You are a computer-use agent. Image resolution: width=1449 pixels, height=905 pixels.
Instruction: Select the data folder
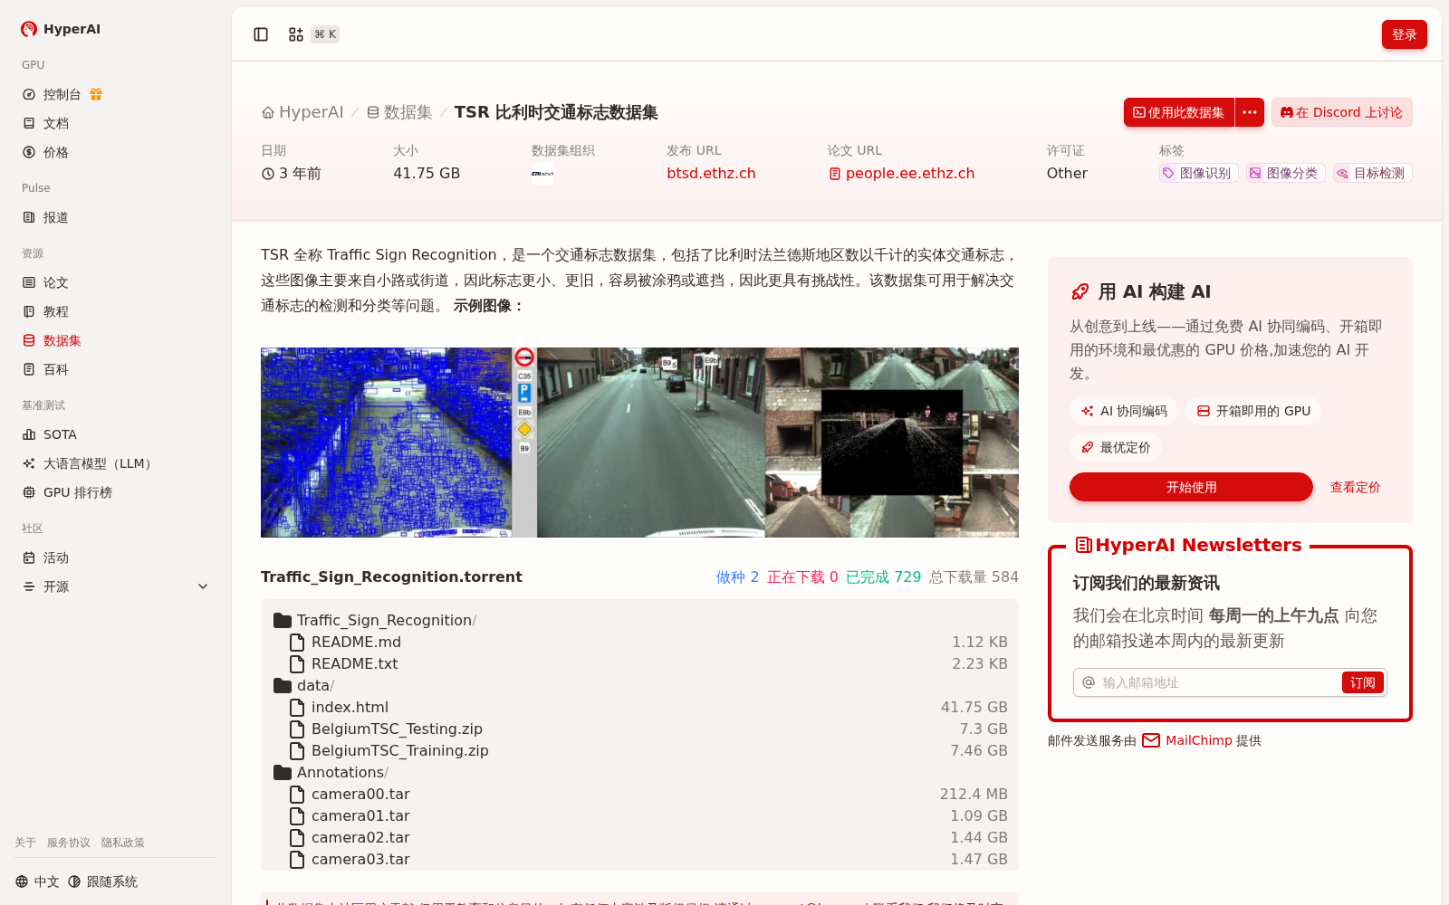[304, 685]
